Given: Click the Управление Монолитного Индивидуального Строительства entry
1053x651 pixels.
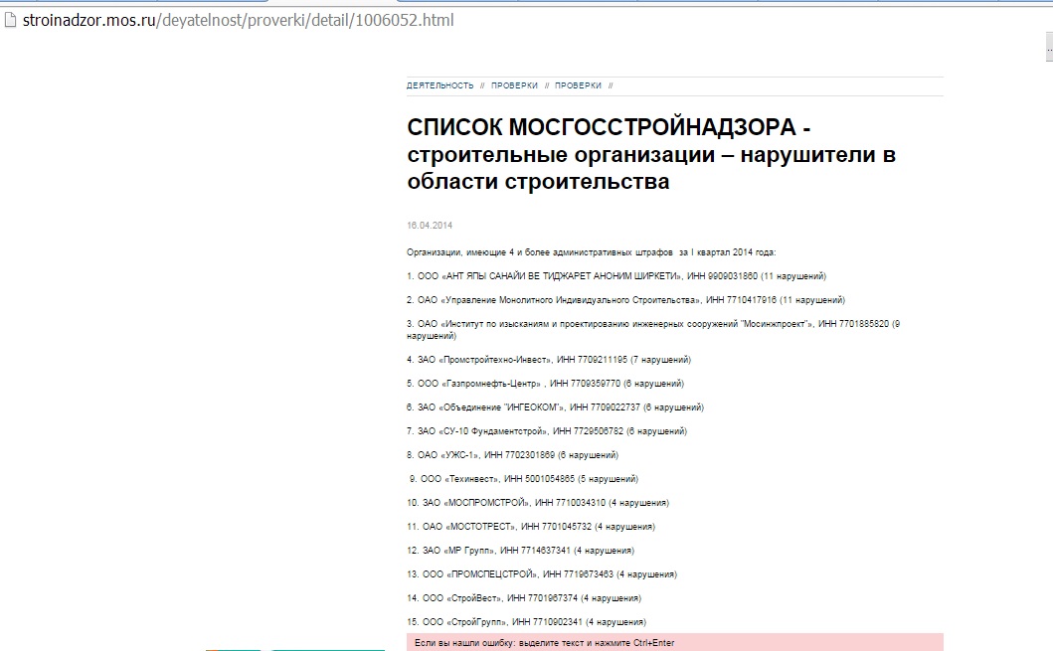Looking at the screenshot, I should [x=626, y=300].
